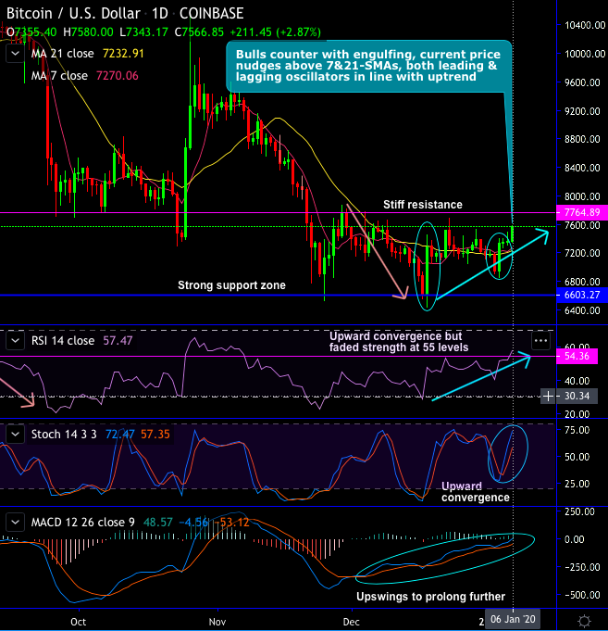Collapse the MA 21 close indicator legend
The width and height of the screenshot is (608, 631).
(x=15, y=54)
